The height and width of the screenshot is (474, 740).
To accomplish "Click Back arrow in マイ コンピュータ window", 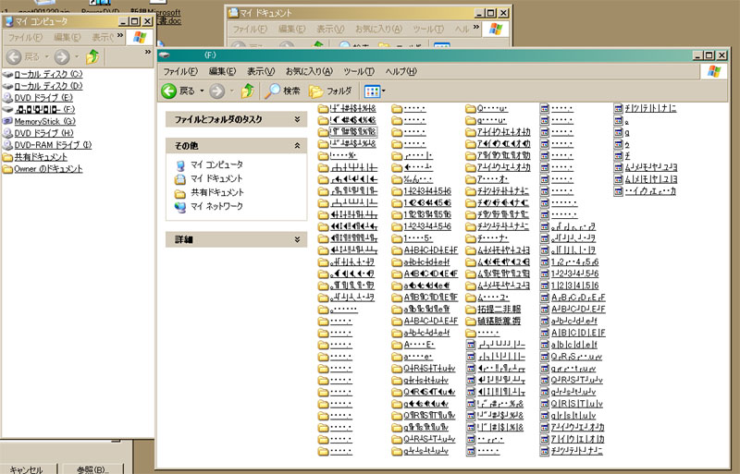I will 14,57.
